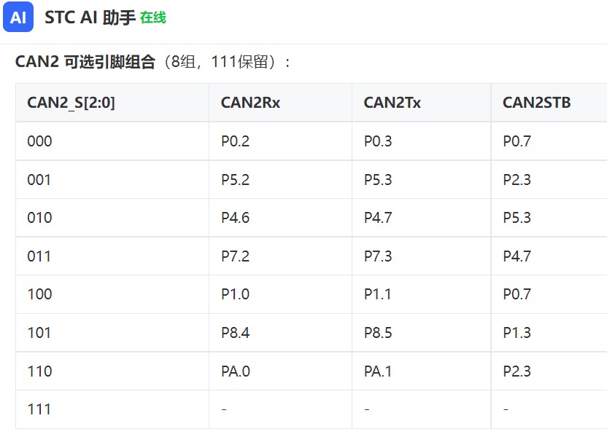Click the PA.0 cell in row 110

tap(236, 371)
